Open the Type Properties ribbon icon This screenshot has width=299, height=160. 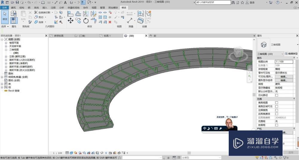click(x=14, y=13)
